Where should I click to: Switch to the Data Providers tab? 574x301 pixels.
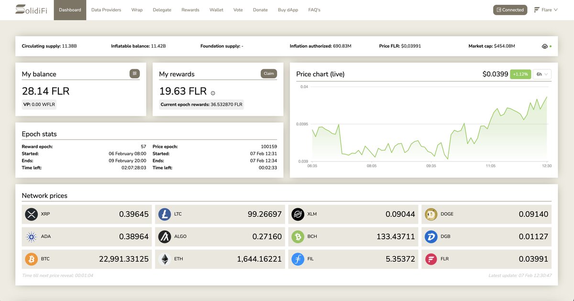[x=106, y=9]
